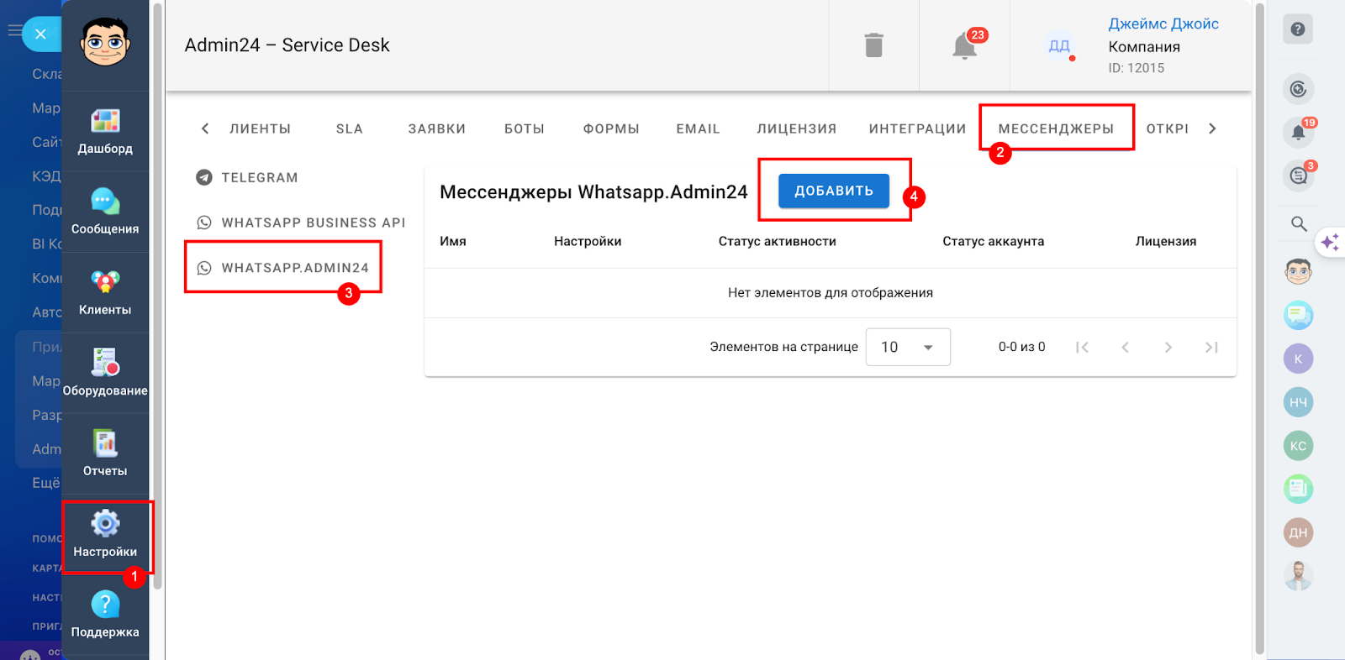Click the search magnifier in right panel
The height and width of the screenshot is (660, 1345).
[x=1299, y=223]
